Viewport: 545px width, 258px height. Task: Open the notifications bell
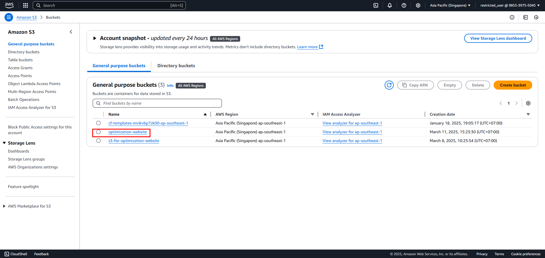(x=390, y=5)
